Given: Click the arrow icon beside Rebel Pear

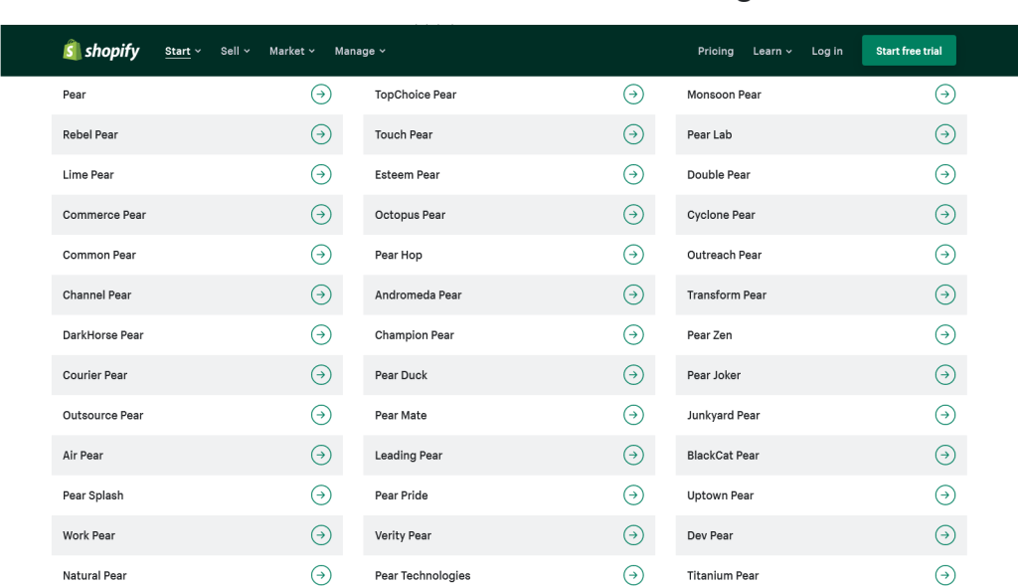Looking at the screenshot, I should pyautogui.click(x=321, y=134).
